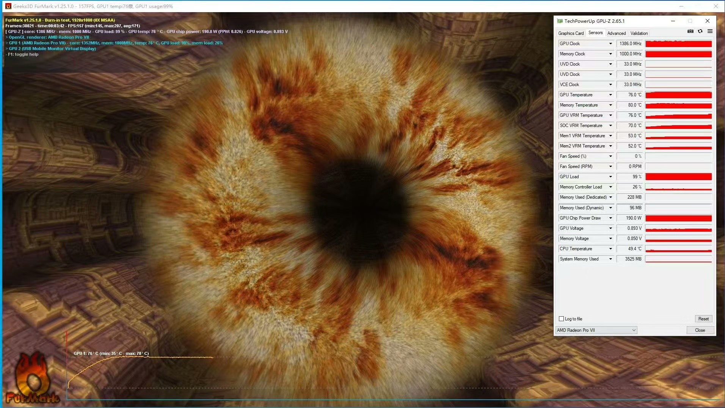Click the GPU Clock 1386.0 MHz value

click(630, 44)
